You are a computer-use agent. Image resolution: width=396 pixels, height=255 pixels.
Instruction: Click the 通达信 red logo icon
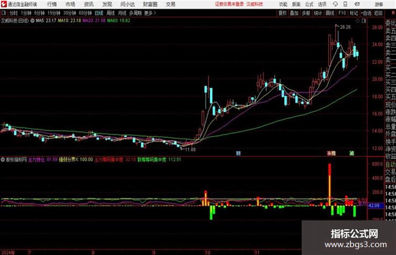(x=4, y=4)
